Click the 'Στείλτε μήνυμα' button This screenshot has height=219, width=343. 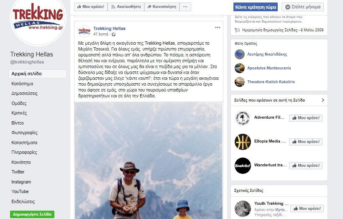click(x=303, y=7)
